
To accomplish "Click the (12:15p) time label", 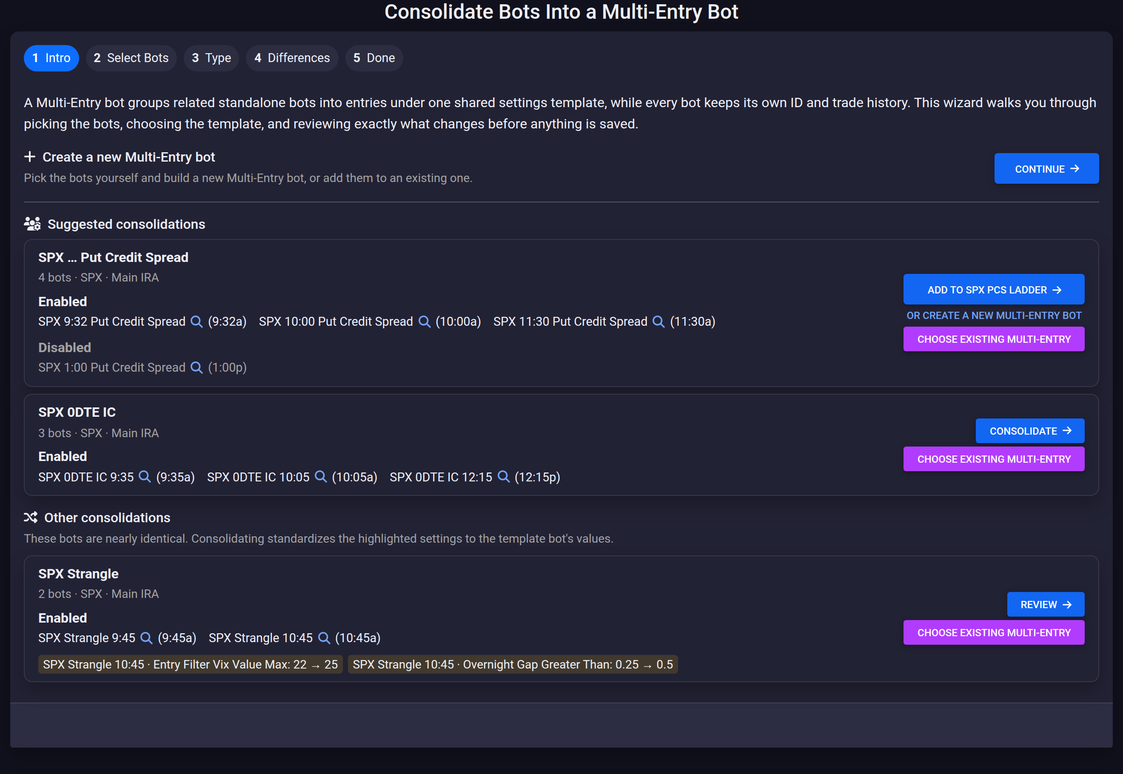I will coord(537,477).
